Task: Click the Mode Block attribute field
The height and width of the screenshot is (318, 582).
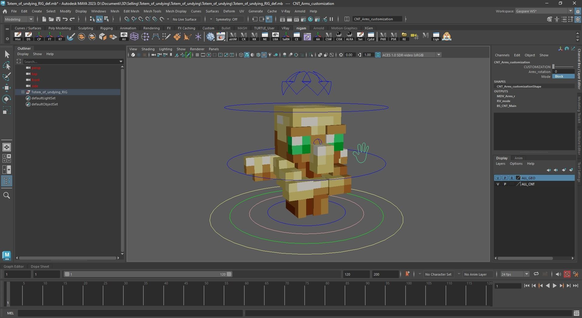Action: click(563, 77)
